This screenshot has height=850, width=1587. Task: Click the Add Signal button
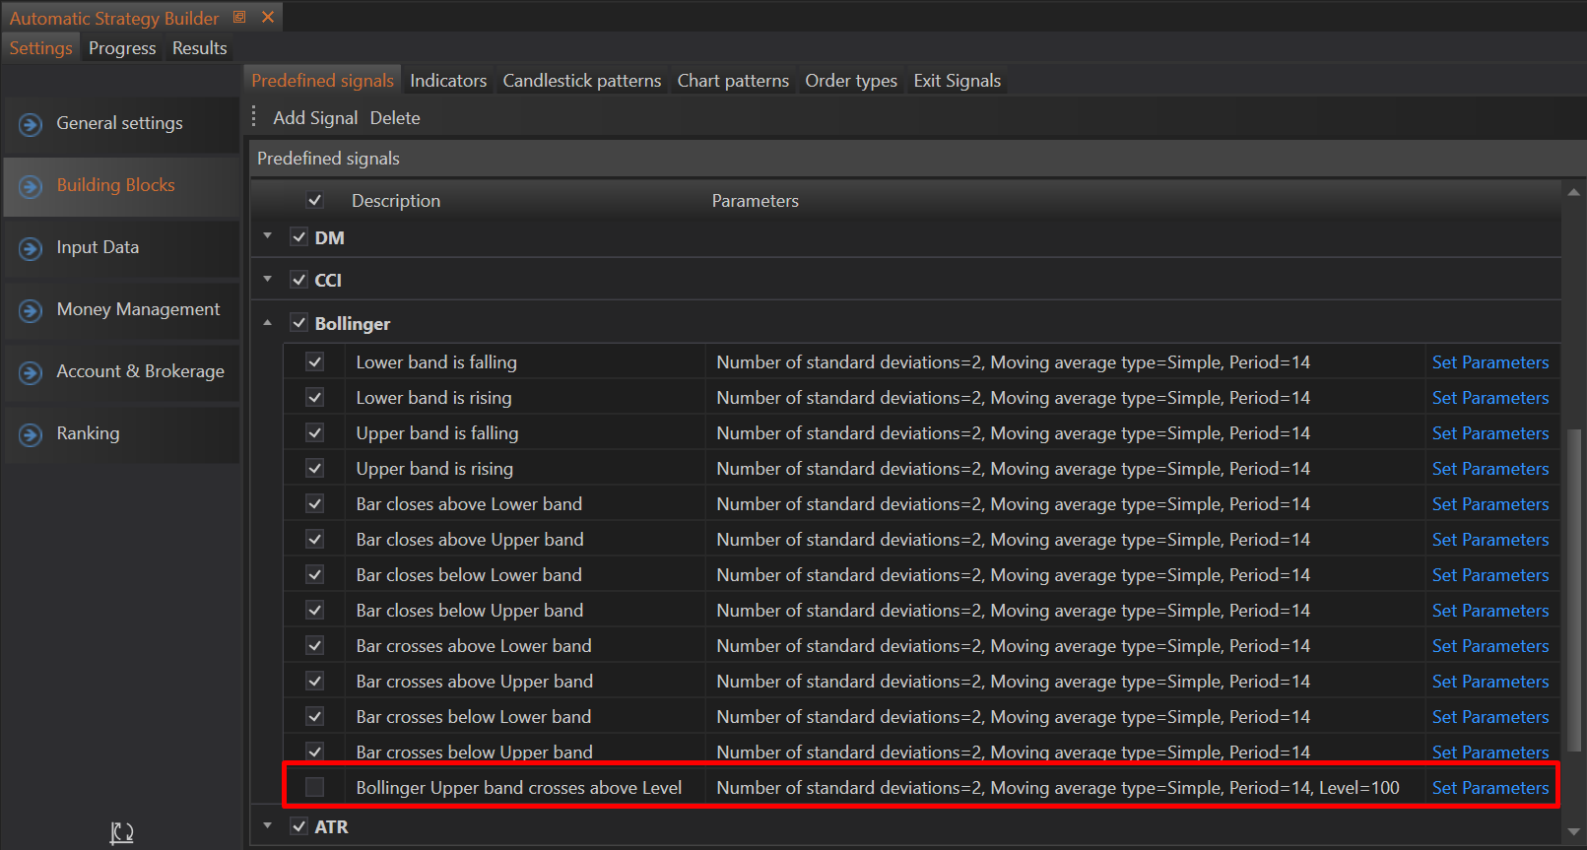[314, 118]
